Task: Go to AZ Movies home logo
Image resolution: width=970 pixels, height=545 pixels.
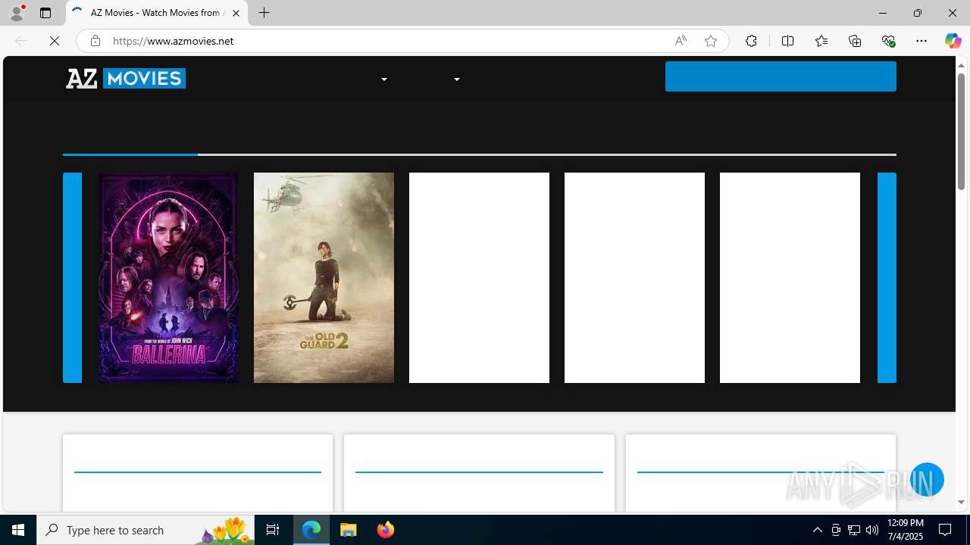Action: [126, 78]
